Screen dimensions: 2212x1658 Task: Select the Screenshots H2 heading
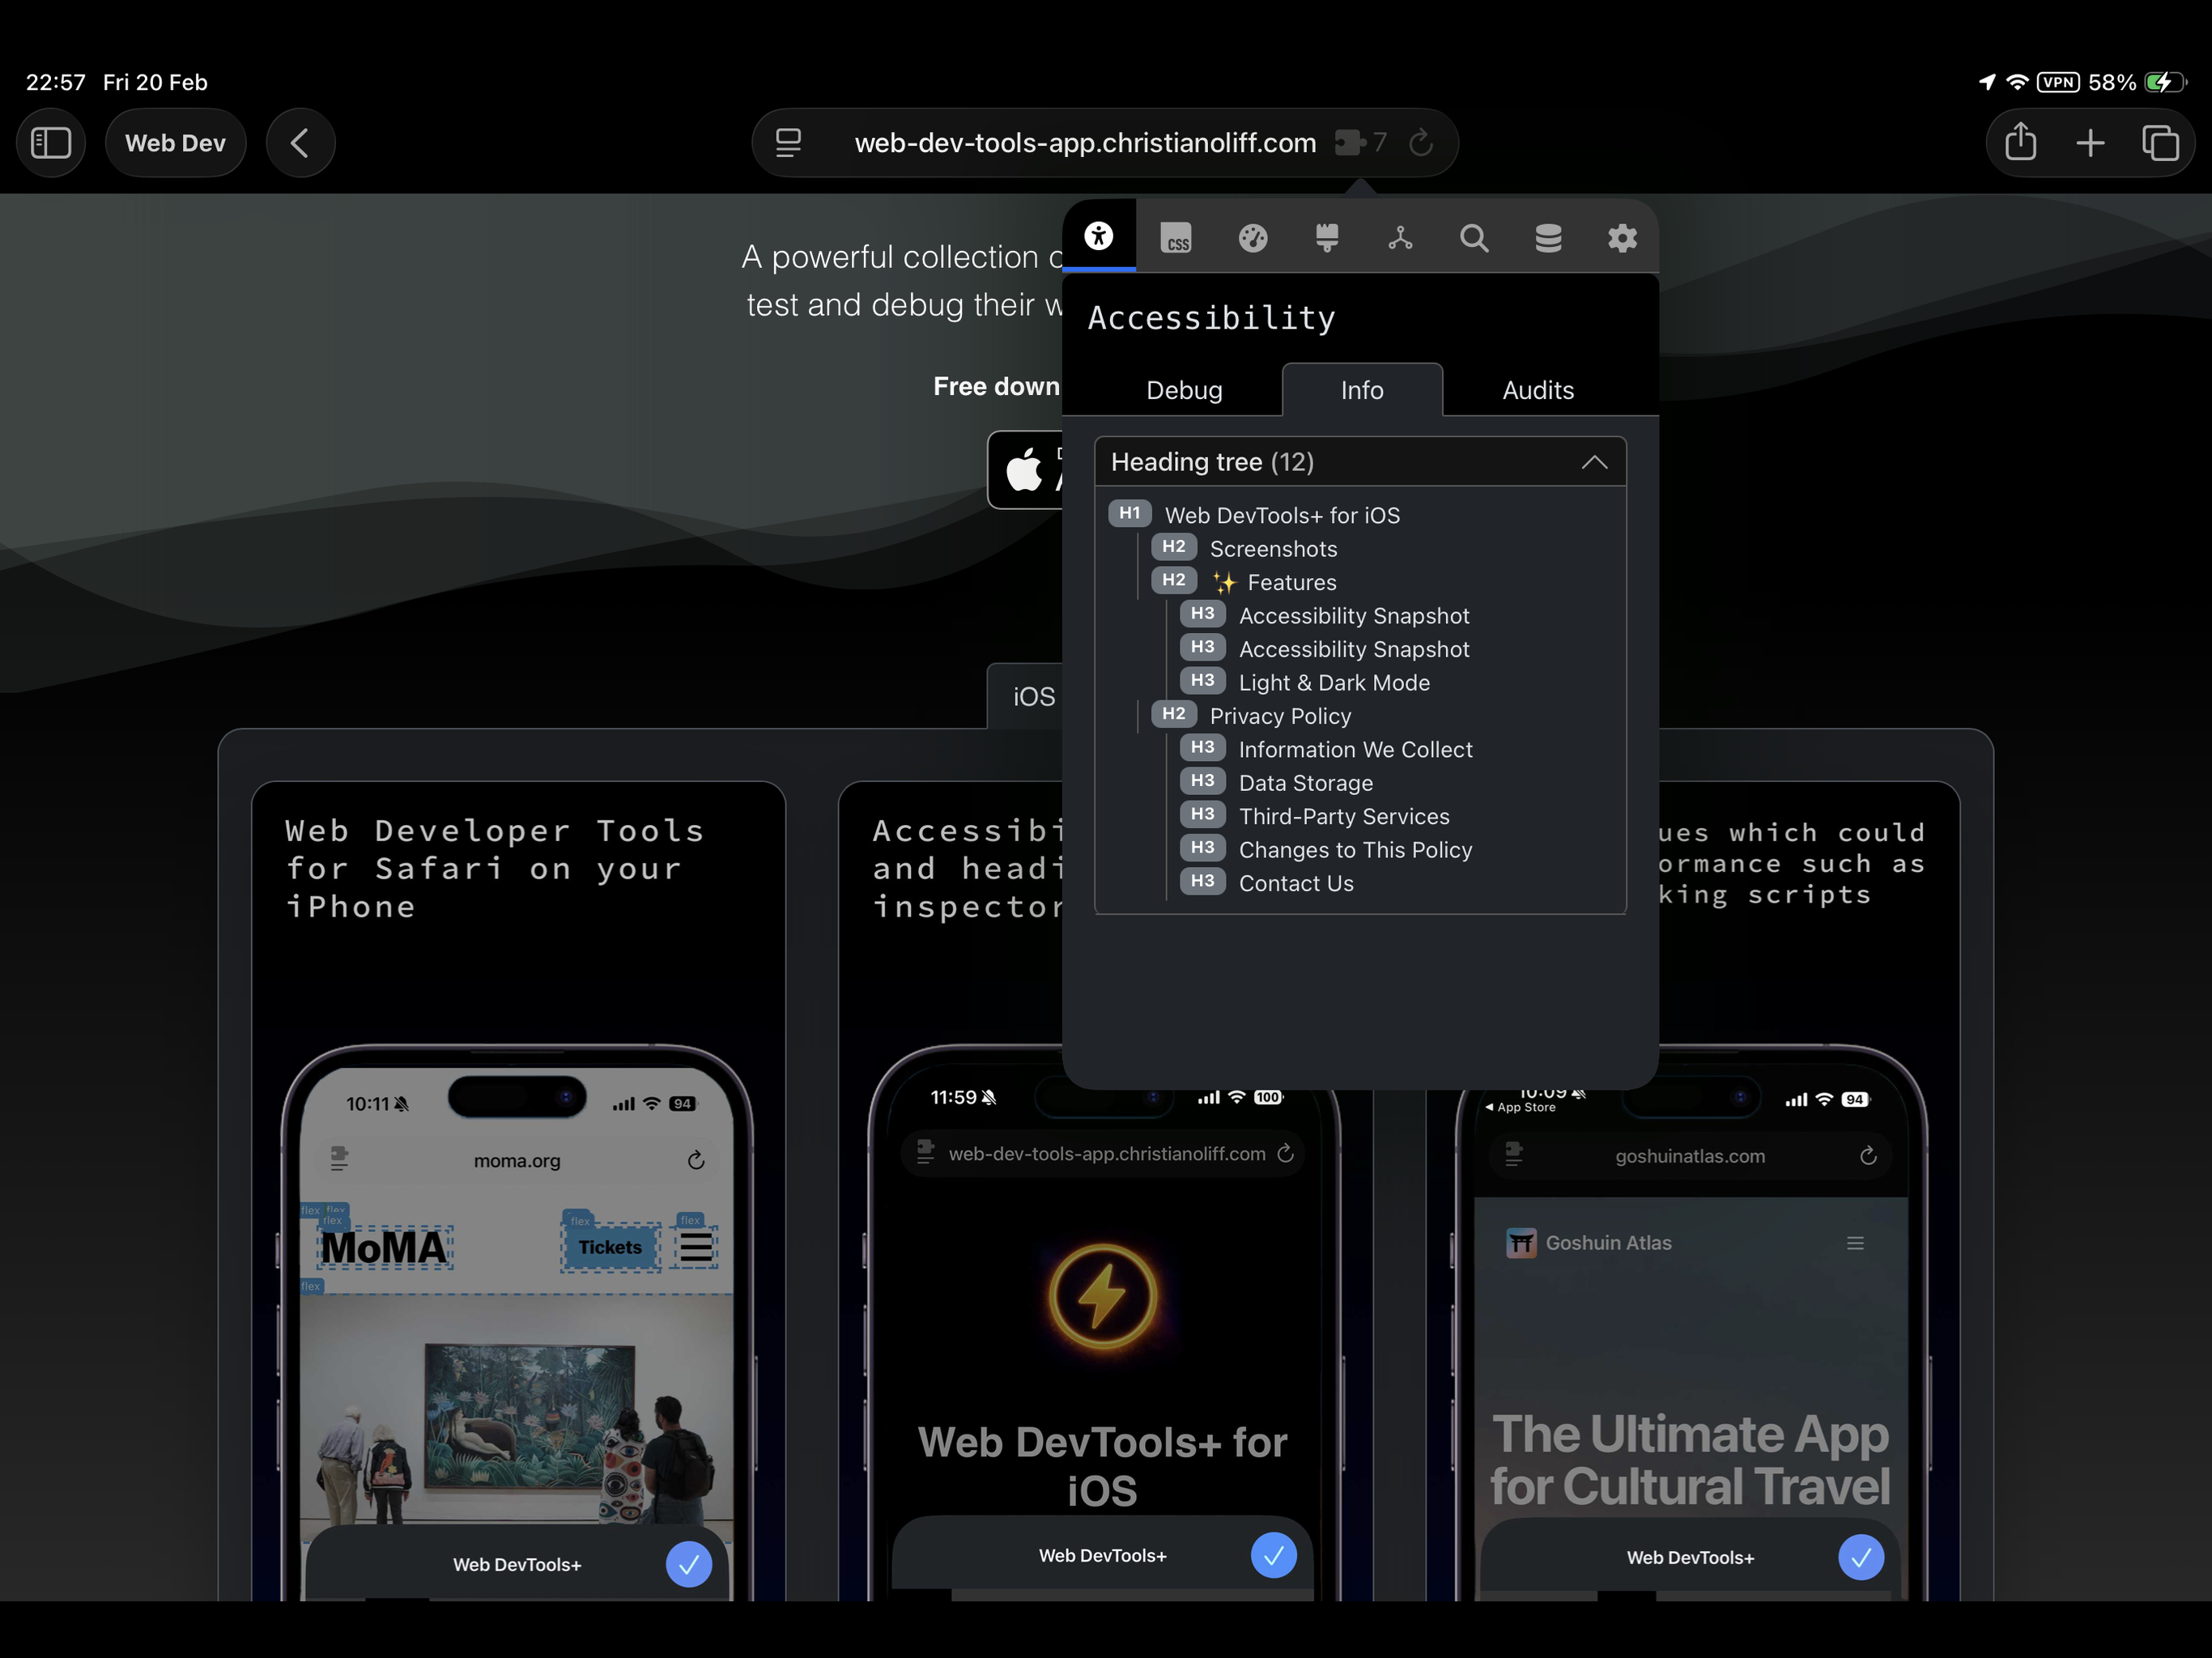click(1244, 548)
